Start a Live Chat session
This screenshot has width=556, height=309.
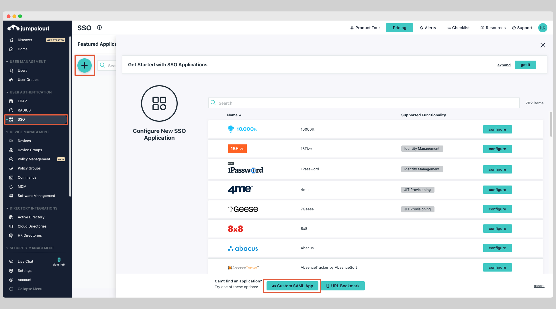[x=25, y=261]
